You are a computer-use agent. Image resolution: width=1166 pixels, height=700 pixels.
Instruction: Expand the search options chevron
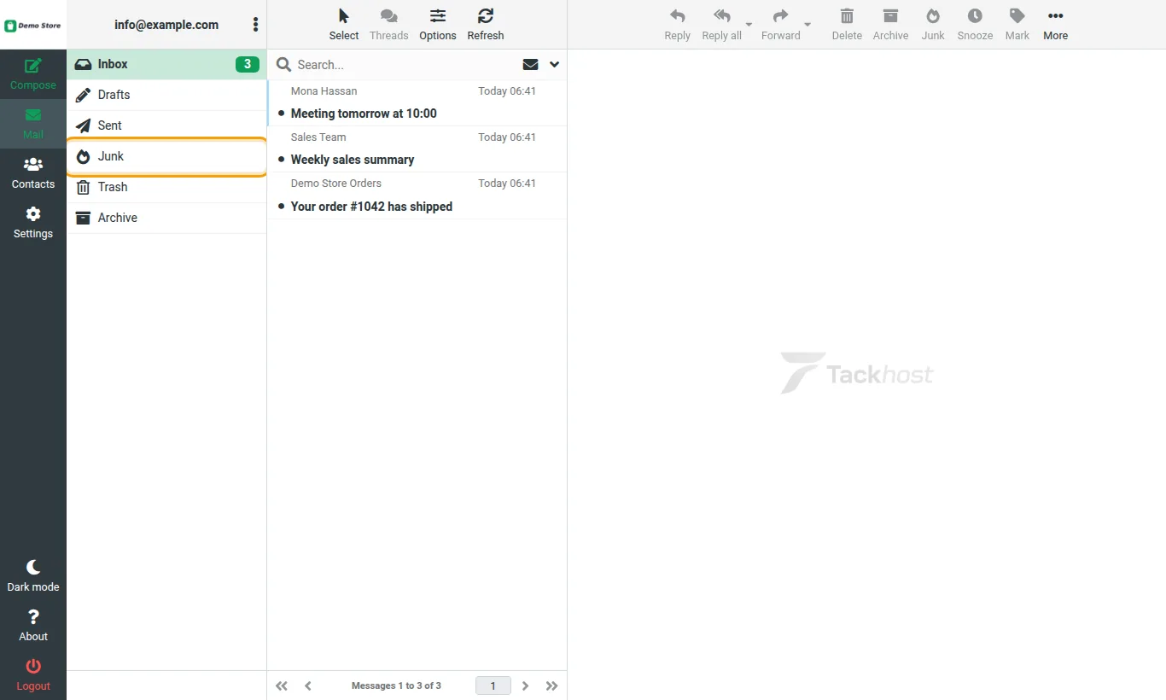(x=554, y=65)
